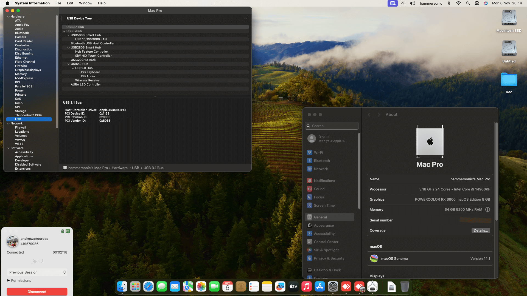Click the Coverage Details... button
The image size is (527, 296).
(481, 230)
